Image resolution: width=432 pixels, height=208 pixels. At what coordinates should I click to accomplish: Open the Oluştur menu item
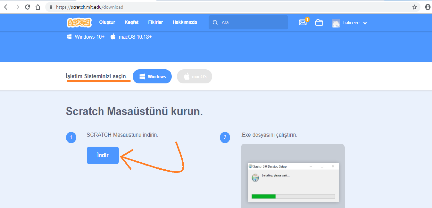pyautogui.click(x=107, y=22)
